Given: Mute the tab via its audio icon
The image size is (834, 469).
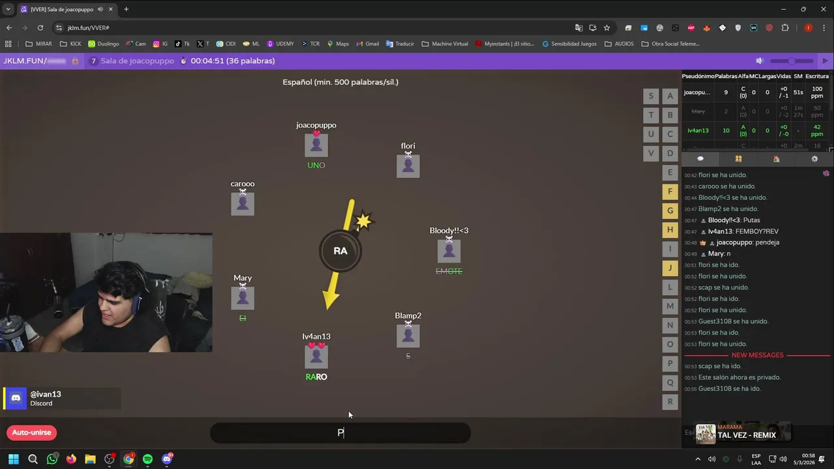Looking at the screenshot, I should pyautogui.click(x=100, y=9).
